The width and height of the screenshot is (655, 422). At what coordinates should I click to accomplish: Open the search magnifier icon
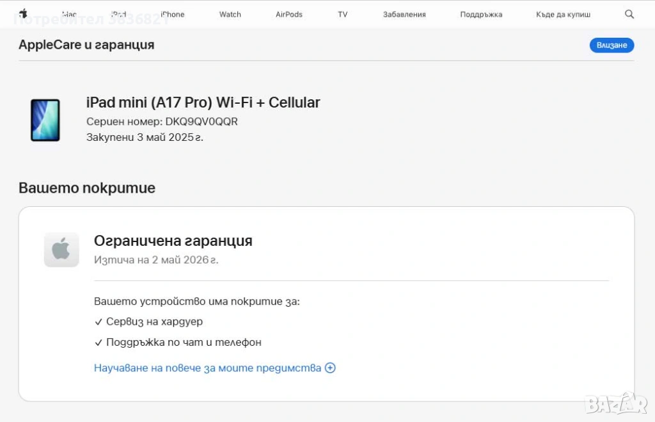[x=629, y=14]
